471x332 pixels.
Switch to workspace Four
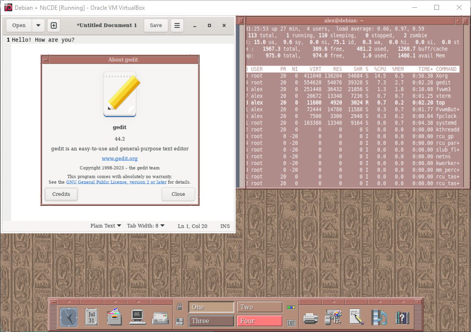point(260,321)
